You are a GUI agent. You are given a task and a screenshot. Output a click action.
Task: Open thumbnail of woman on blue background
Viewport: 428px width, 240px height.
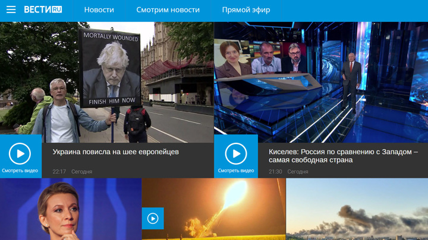pyautogui.click(x=70, y=210)
